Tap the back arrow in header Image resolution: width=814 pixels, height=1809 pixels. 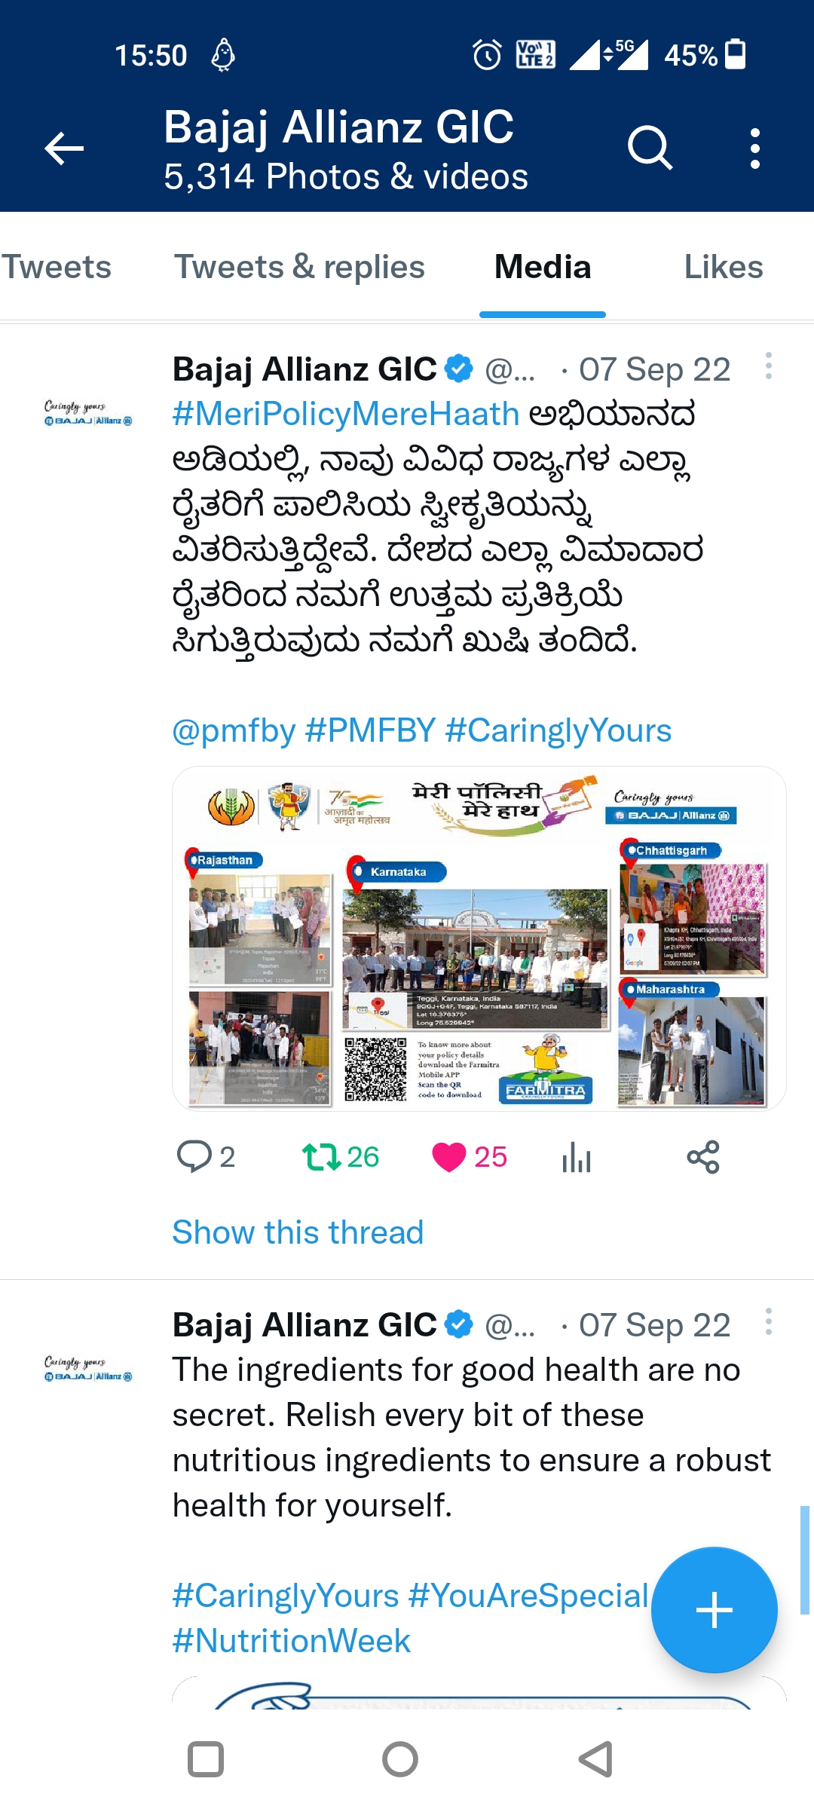pyautogui.click(x=64, y=148)
